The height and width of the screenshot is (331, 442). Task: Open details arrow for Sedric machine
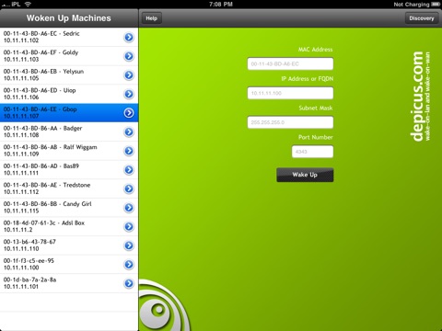pyautogui.click(x=129, y=37)
